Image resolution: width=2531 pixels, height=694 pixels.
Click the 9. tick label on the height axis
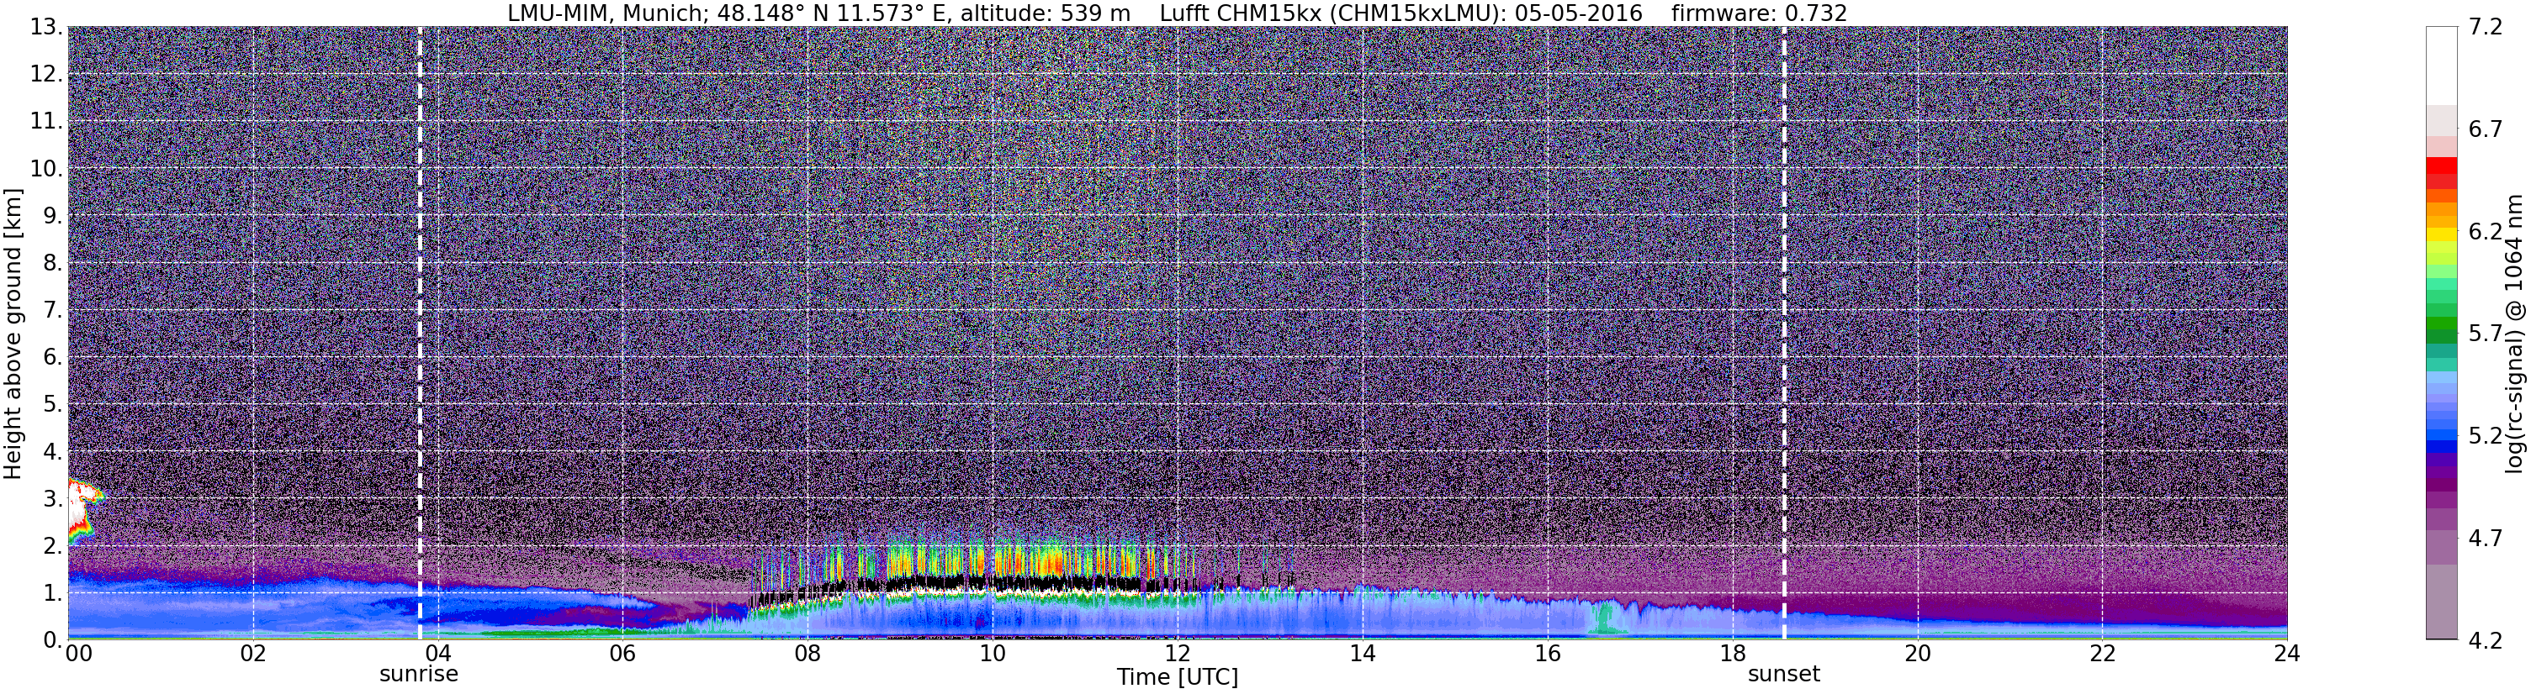(x=53, y=215)
